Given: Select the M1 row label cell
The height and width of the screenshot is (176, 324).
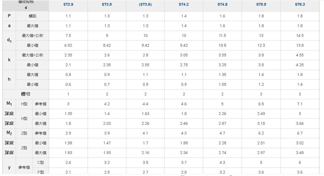Looking at the screenshot, I should coord(9,104).
